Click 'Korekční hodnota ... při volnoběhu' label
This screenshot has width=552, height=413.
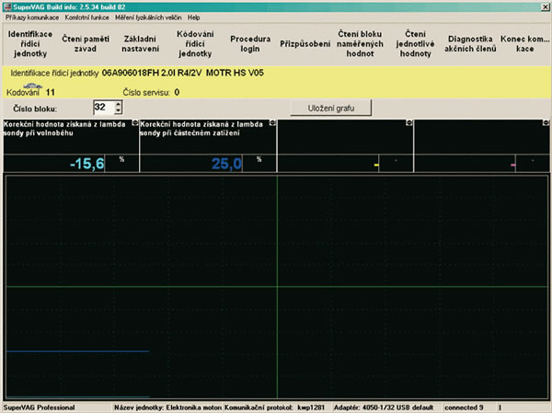point(64,129)
